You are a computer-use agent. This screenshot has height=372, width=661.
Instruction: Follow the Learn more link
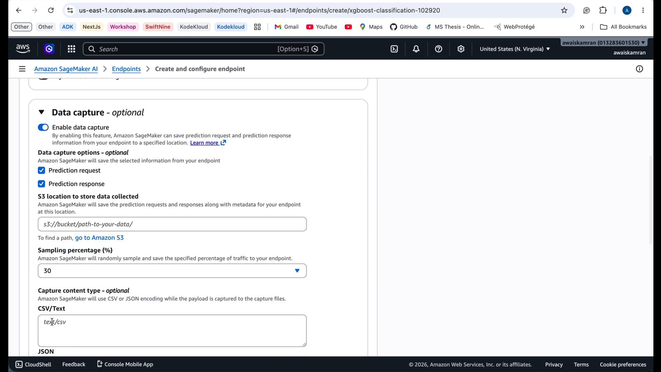[x=208, y=143]
